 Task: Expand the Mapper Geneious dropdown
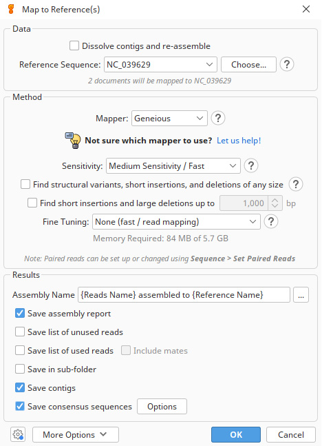[x=169, y=119]
